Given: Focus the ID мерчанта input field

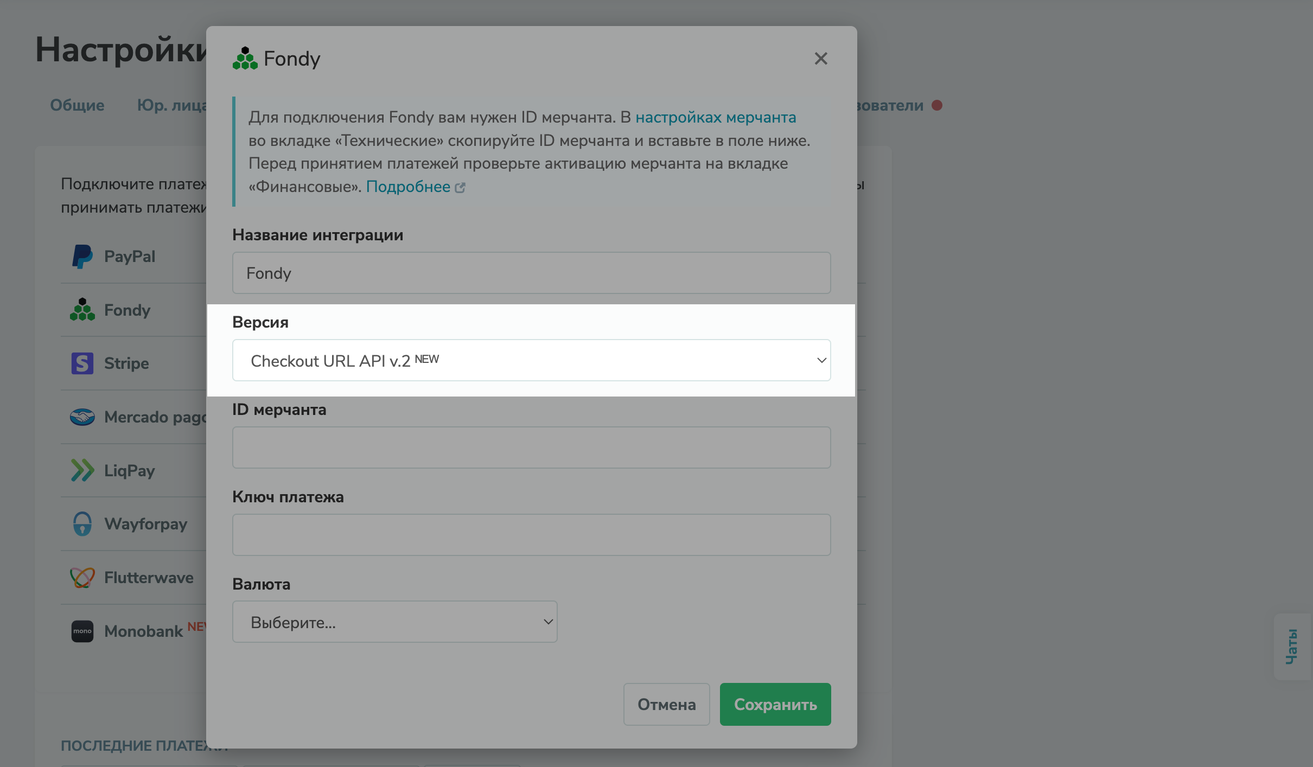Looking at the screenshot, I should point(531,448).
